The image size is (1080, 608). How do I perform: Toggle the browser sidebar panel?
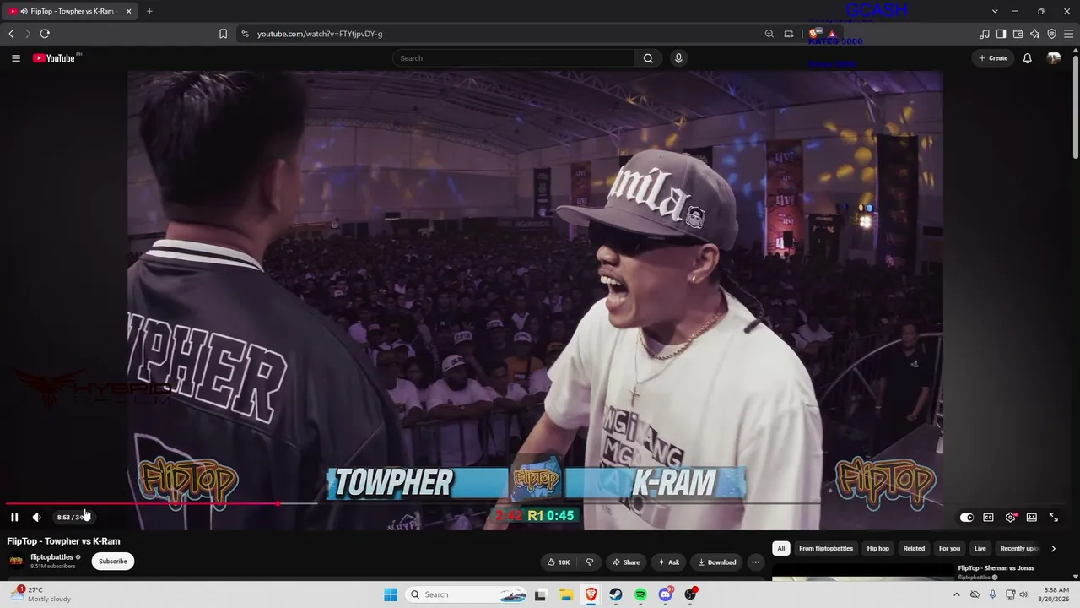pyautogui.click(x=1002, y=34)
